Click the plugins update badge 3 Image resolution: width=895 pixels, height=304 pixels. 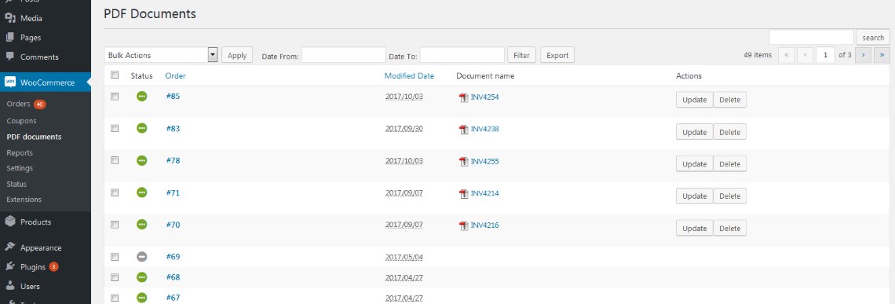53,267
